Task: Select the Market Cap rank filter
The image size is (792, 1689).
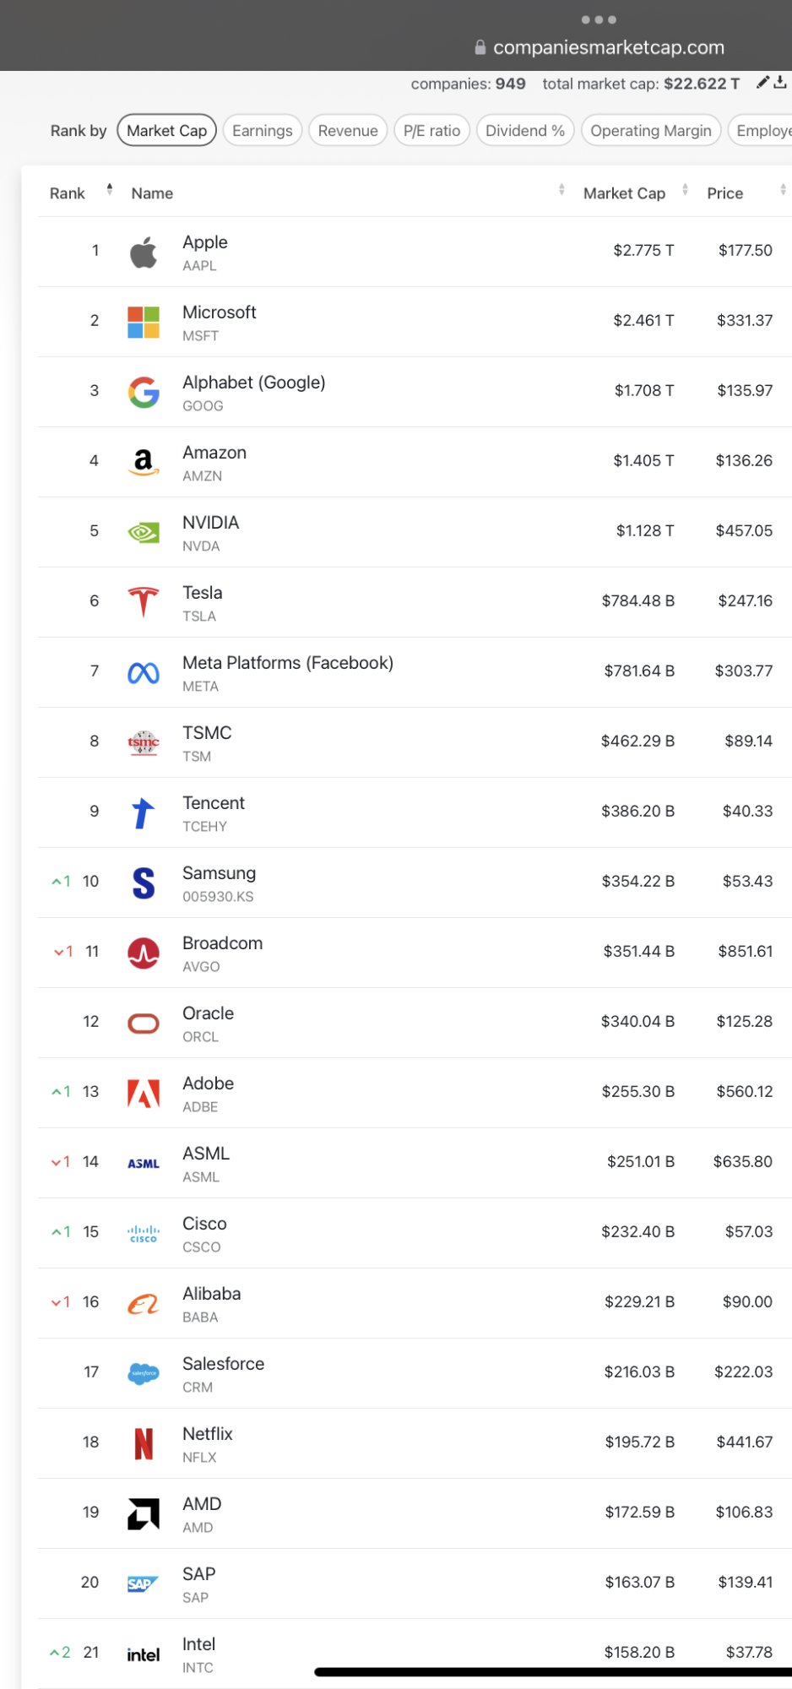Action: pyautogui.click(x=166, y=131)
